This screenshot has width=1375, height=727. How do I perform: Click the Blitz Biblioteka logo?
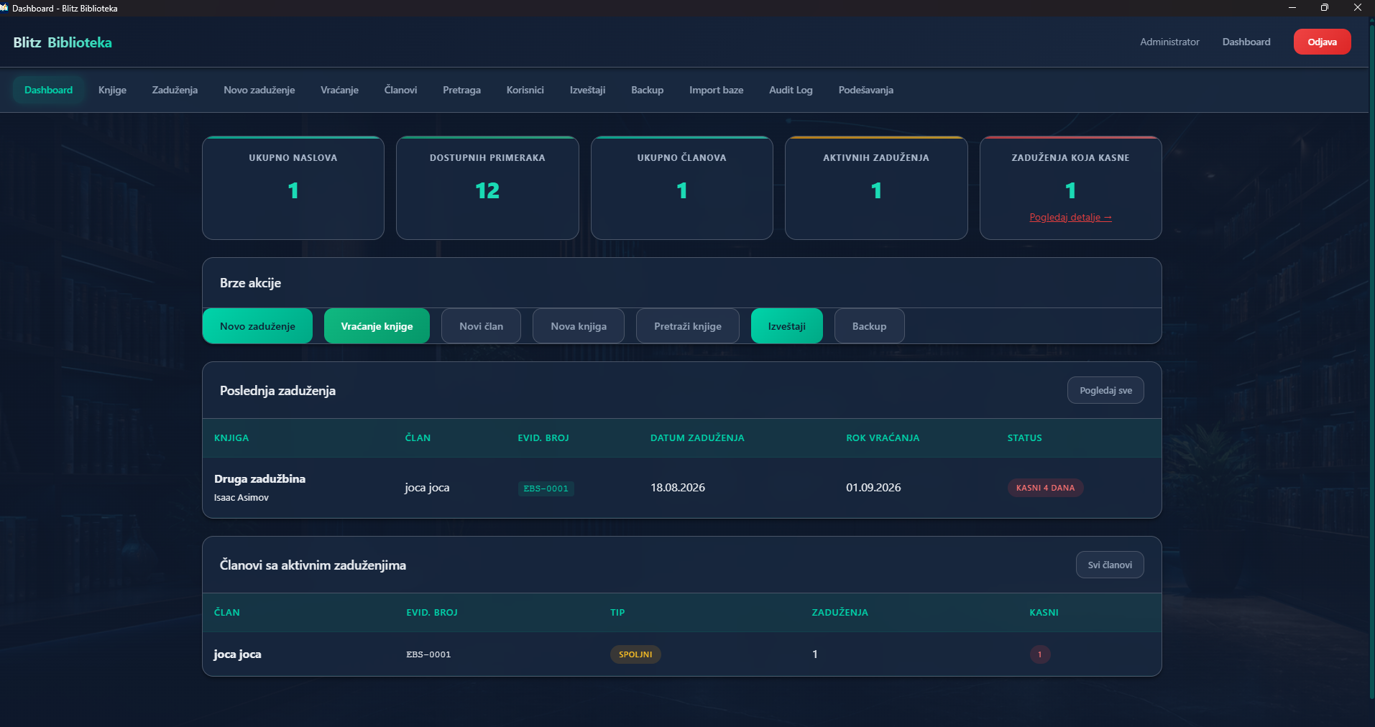[63, 42]
